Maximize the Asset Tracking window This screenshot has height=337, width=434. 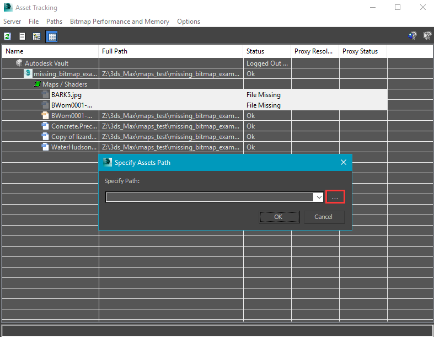coord(398,7)
